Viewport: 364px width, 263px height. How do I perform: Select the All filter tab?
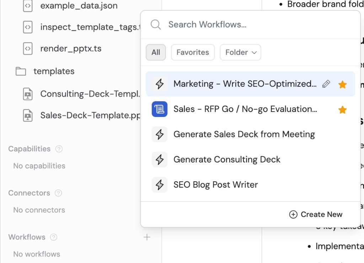(x=156, y=52)
